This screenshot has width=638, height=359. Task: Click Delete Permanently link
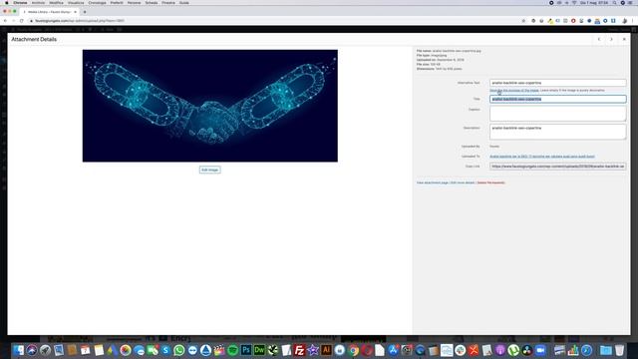(x=490, y=182)
